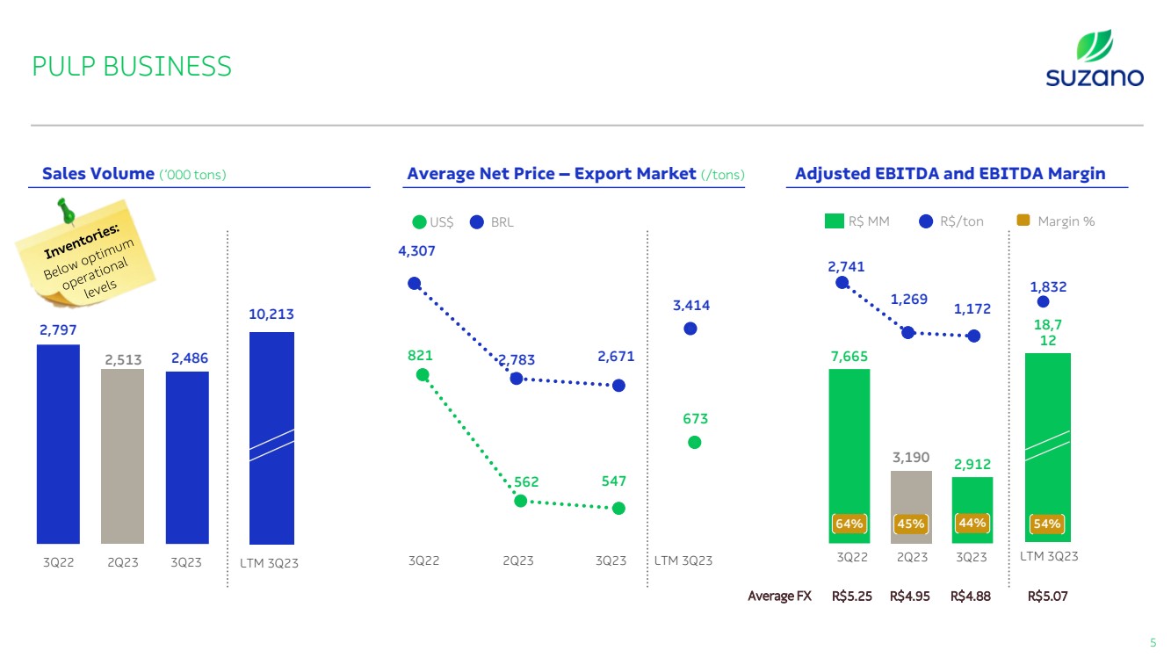The image size is (1171, 658).
Task: Select the green 3Q22 EBITDA bar
Action: tap(849, 456)
